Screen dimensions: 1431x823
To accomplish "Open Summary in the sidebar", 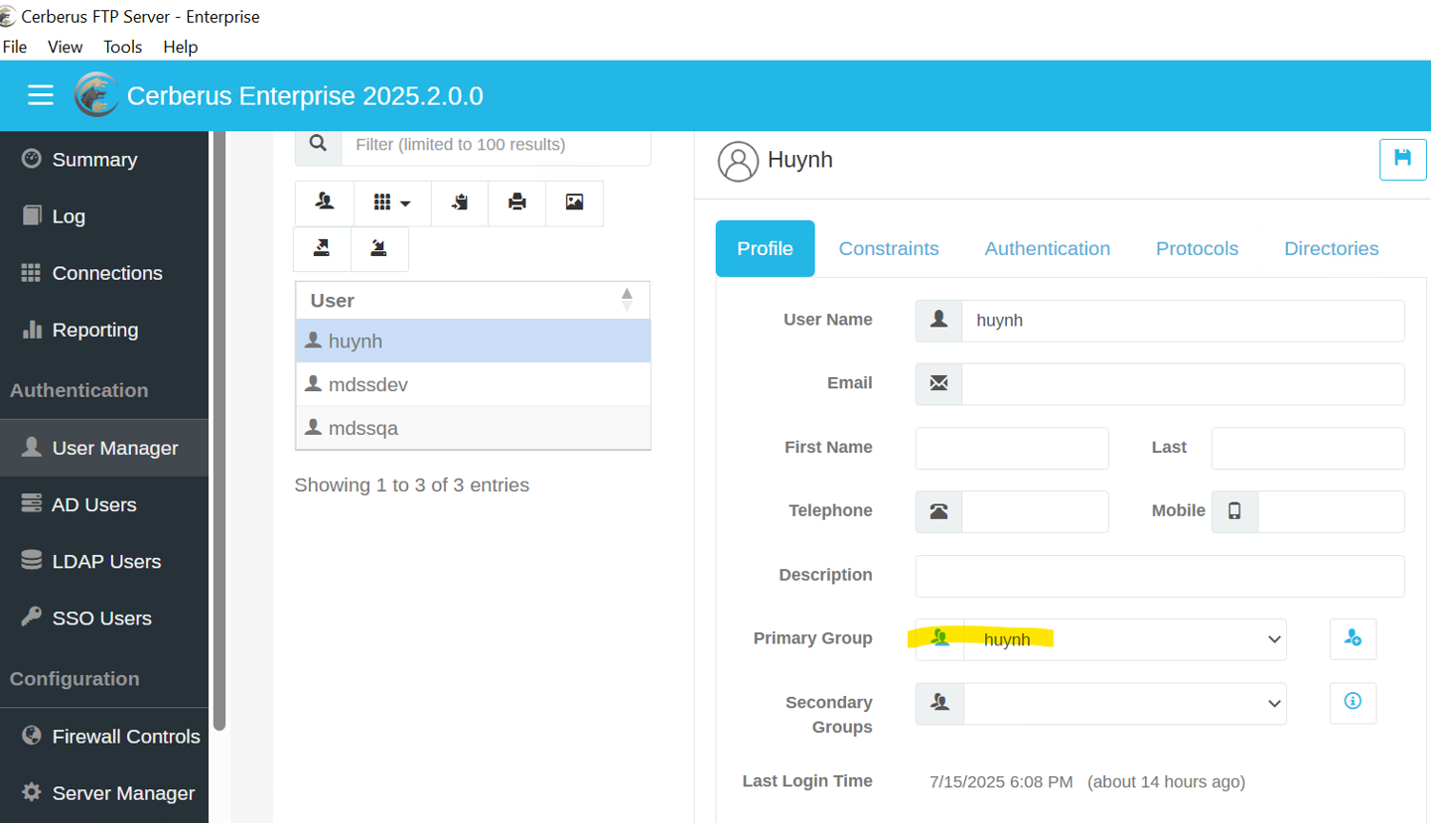I will [x=104, y=160].
